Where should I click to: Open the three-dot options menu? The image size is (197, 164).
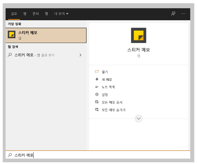coord(183,13)
